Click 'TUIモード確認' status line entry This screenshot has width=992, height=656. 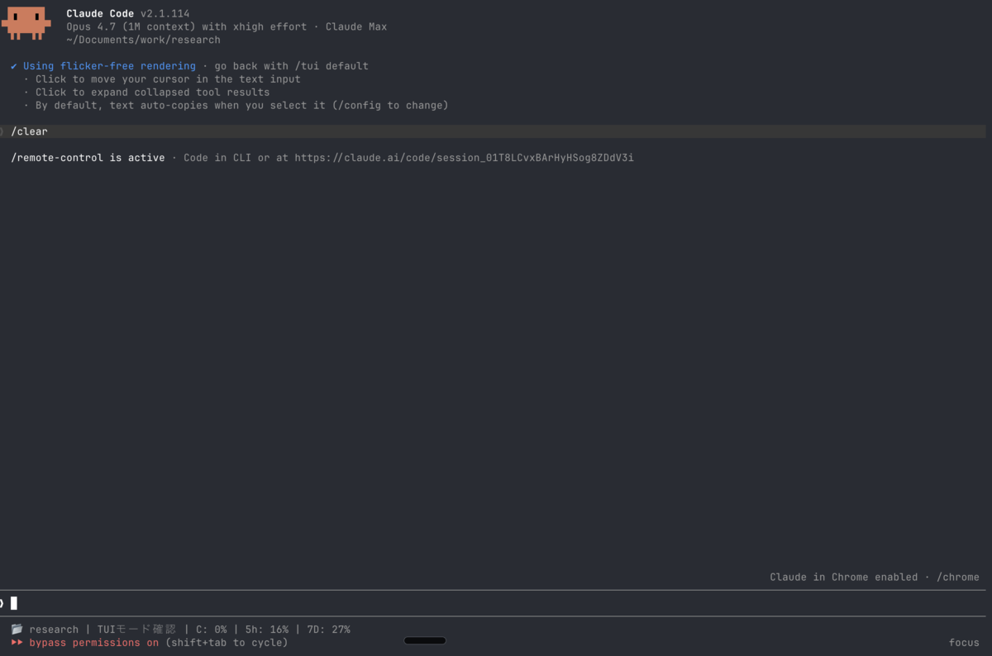coord(136,630)
